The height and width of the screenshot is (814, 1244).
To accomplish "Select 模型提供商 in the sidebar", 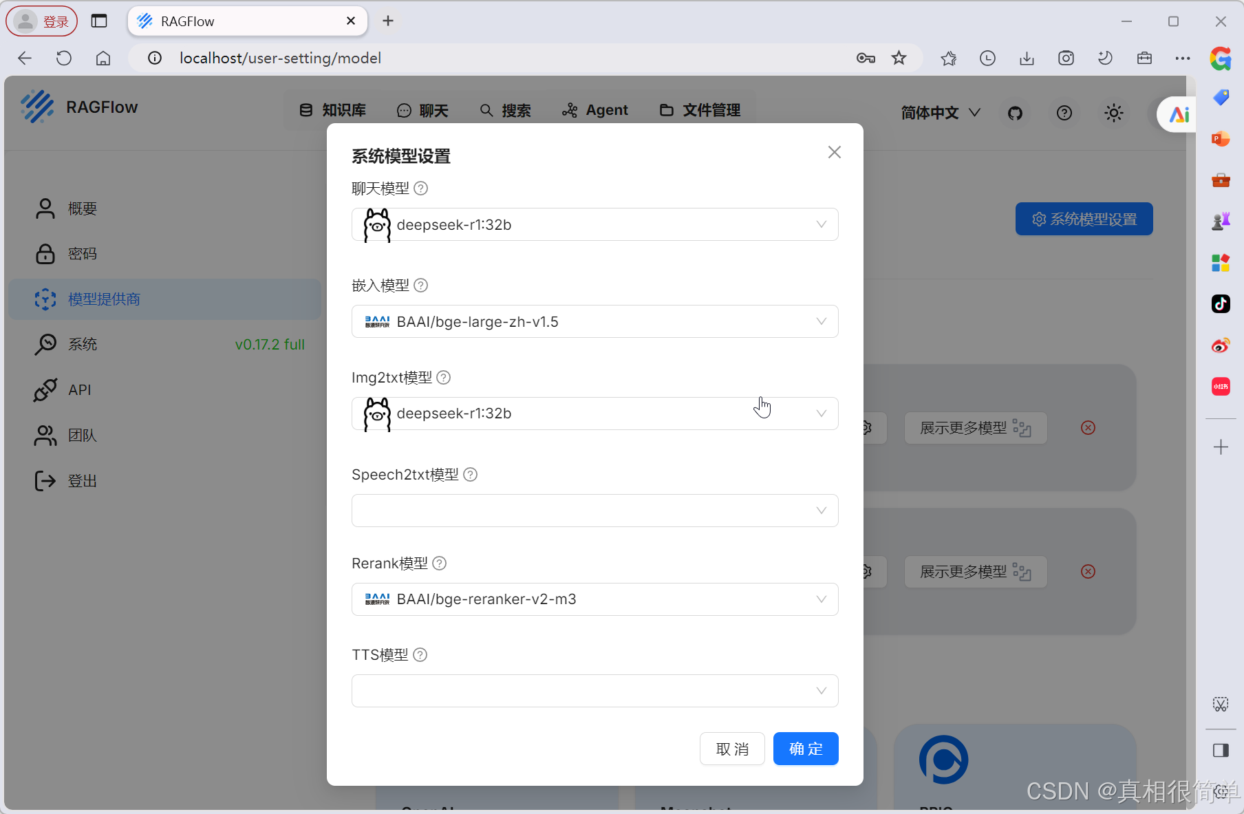I will click(165, 299).
